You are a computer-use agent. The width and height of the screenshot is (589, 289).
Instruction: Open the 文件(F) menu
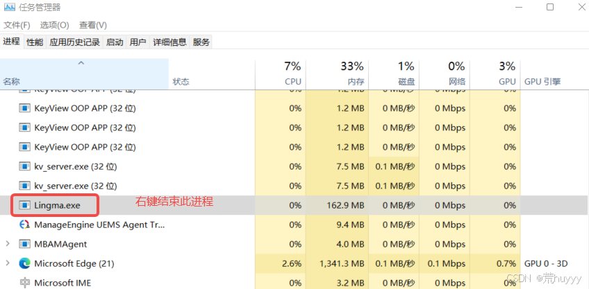(x=17, y=25)
